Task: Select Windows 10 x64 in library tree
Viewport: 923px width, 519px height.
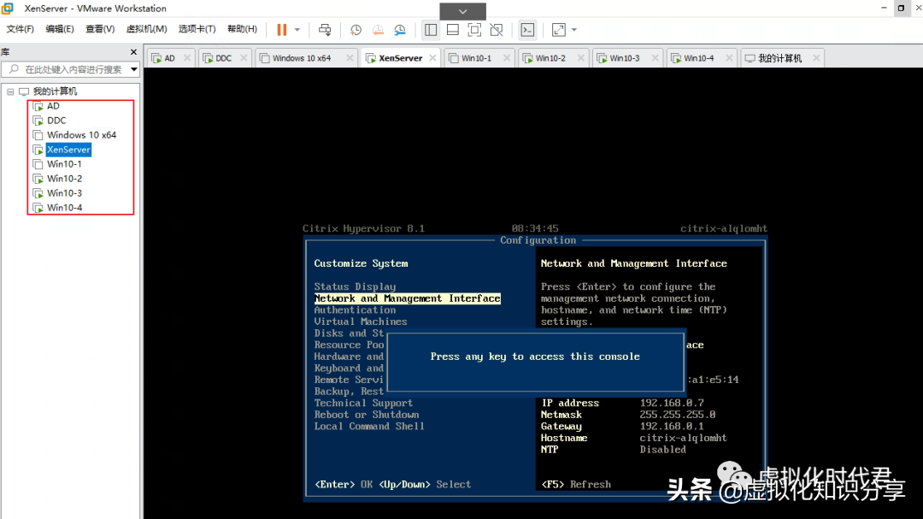Action: pos(81,135)
